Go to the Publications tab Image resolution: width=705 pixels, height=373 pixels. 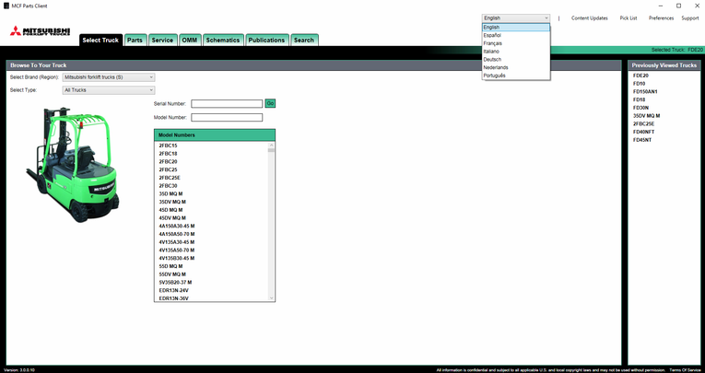[x=266, y=40]
